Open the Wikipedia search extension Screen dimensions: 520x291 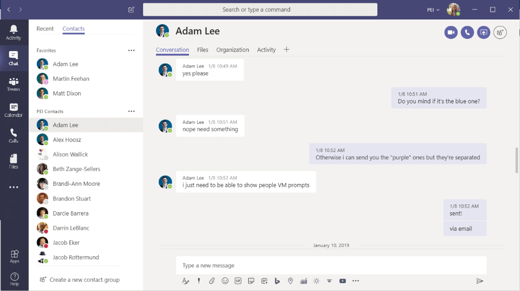tap(329, 281)
